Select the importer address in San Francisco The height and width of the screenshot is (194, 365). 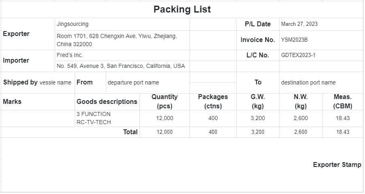(121, 66)
